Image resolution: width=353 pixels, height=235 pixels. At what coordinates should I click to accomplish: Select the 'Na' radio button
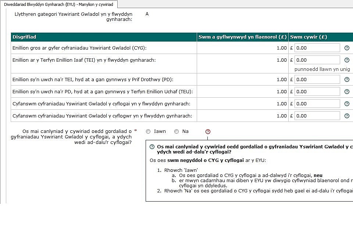click(x=176, y=131)
